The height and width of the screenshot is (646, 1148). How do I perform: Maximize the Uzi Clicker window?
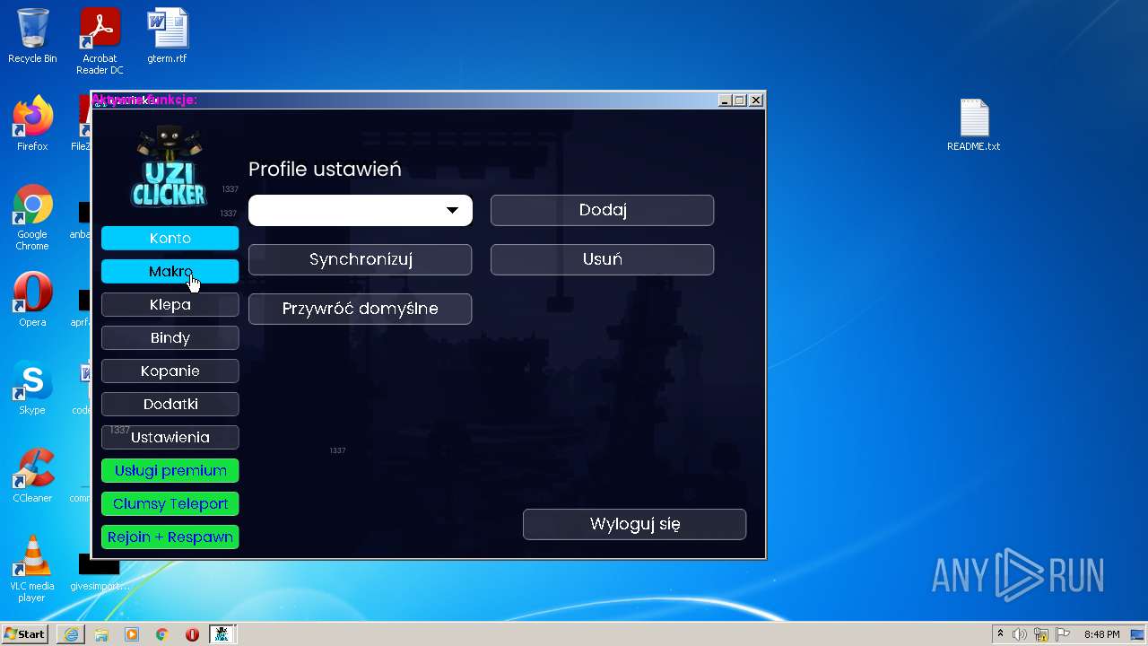coord(740,100)
